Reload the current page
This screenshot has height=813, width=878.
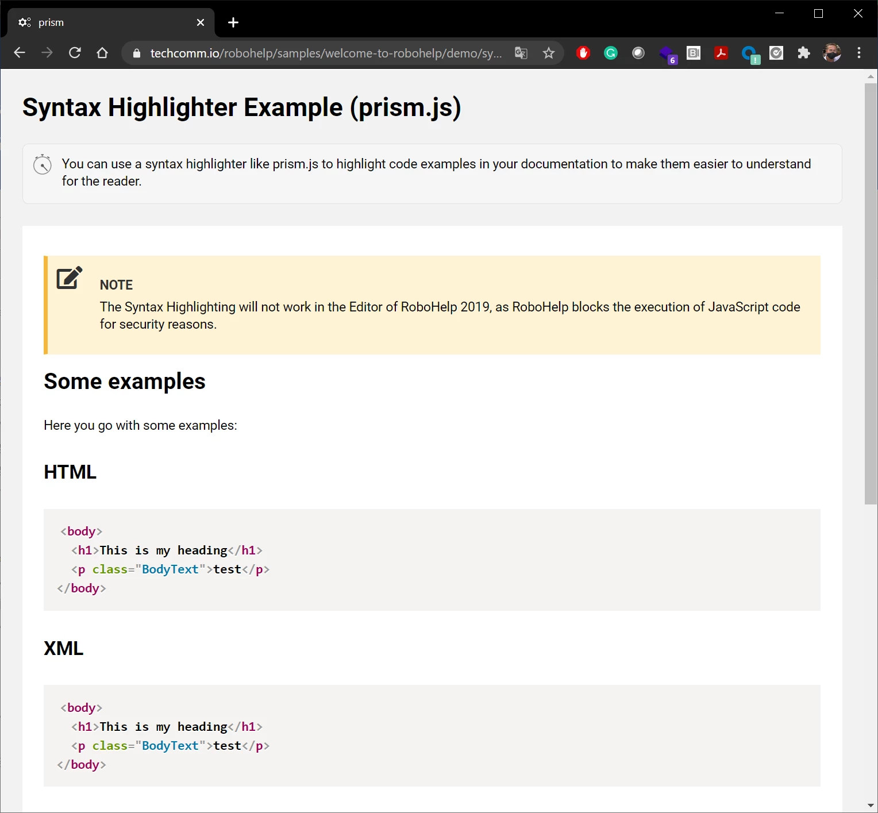75,53
